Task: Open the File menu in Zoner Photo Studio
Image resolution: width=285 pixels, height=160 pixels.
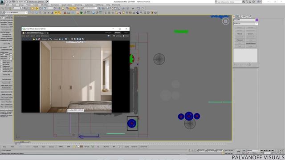Action: (24, 36)
